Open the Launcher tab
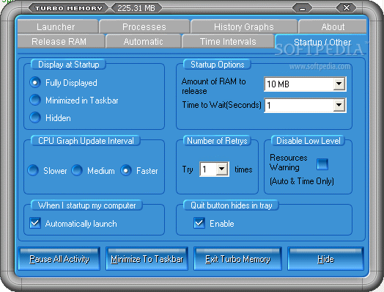The width and height of the screenshot is (384, 292). click(x=58, y=26)
